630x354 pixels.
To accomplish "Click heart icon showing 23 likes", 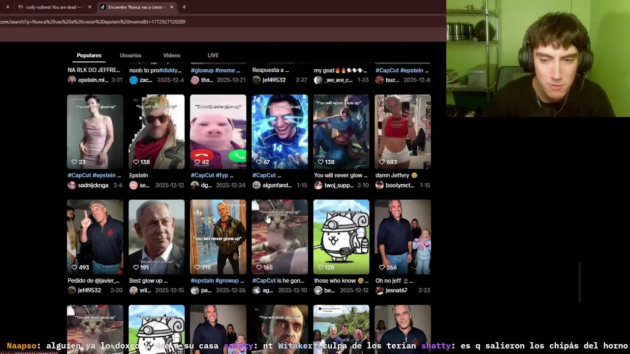I will [x=74, y=162].
